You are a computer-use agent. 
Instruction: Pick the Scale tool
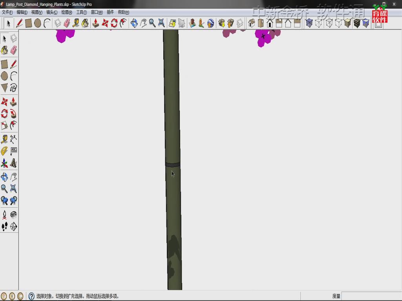pyautogui.click(x=4, y=125)
